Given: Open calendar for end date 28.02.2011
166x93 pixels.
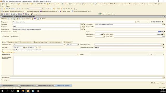Looking at the screenshot, I should click(x=36, y=47).
